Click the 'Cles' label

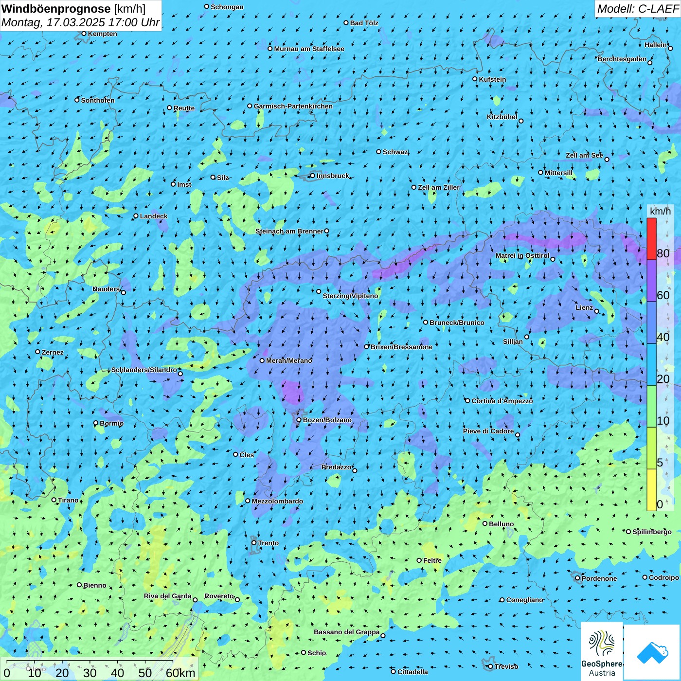[247, 455]
